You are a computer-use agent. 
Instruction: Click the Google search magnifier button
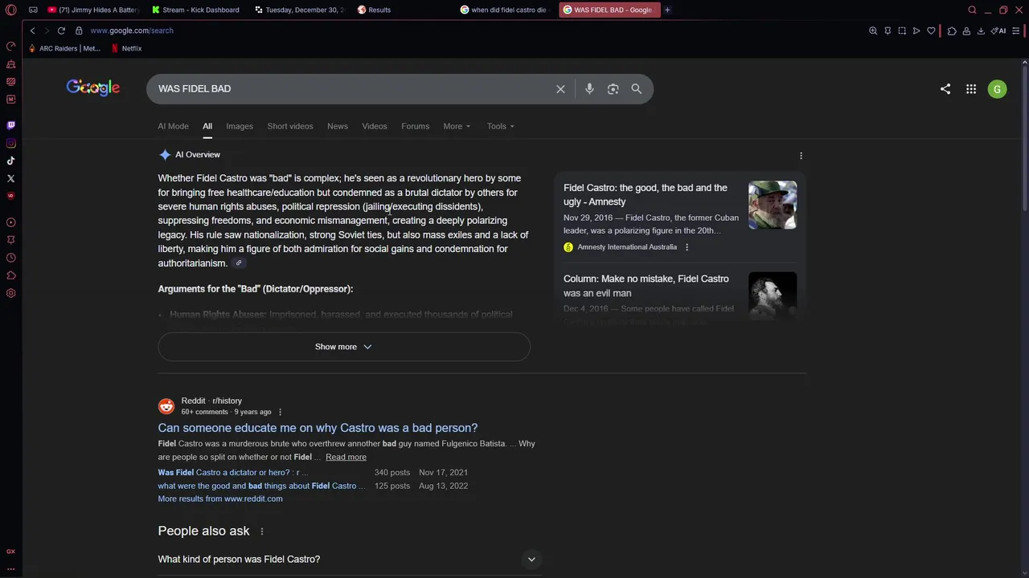[637, 89]
